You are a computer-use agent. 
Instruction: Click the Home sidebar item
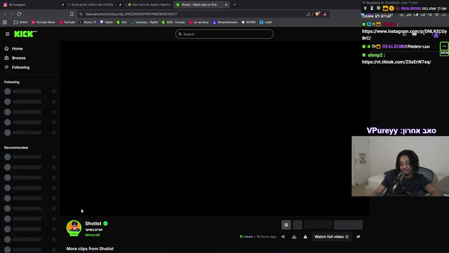[14, 48]
